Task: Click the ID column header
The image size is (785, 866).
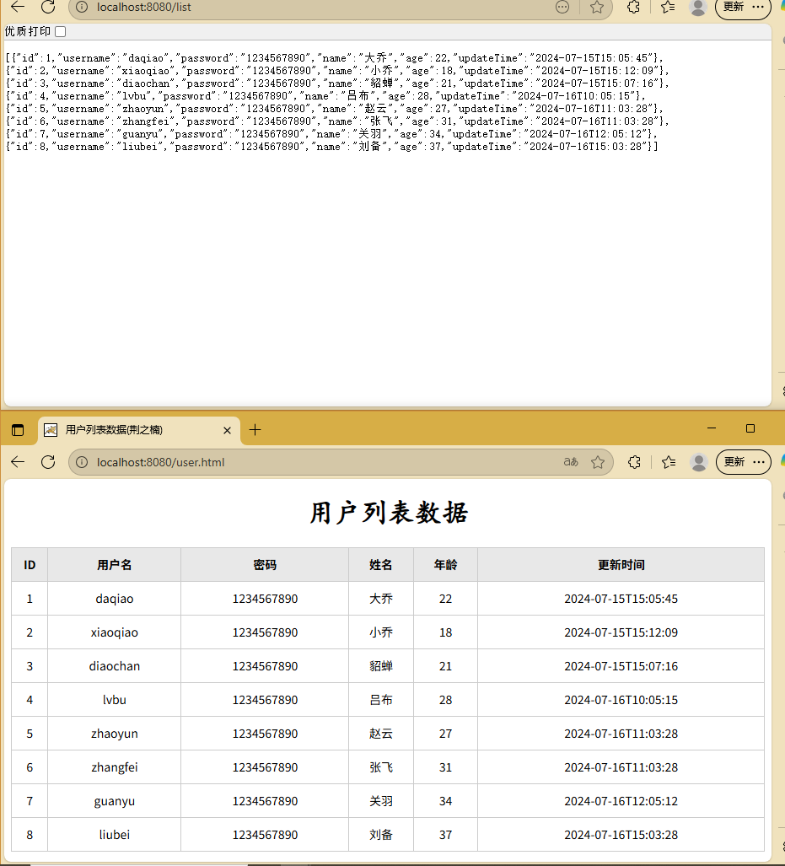Action: [x=30, y=564]
